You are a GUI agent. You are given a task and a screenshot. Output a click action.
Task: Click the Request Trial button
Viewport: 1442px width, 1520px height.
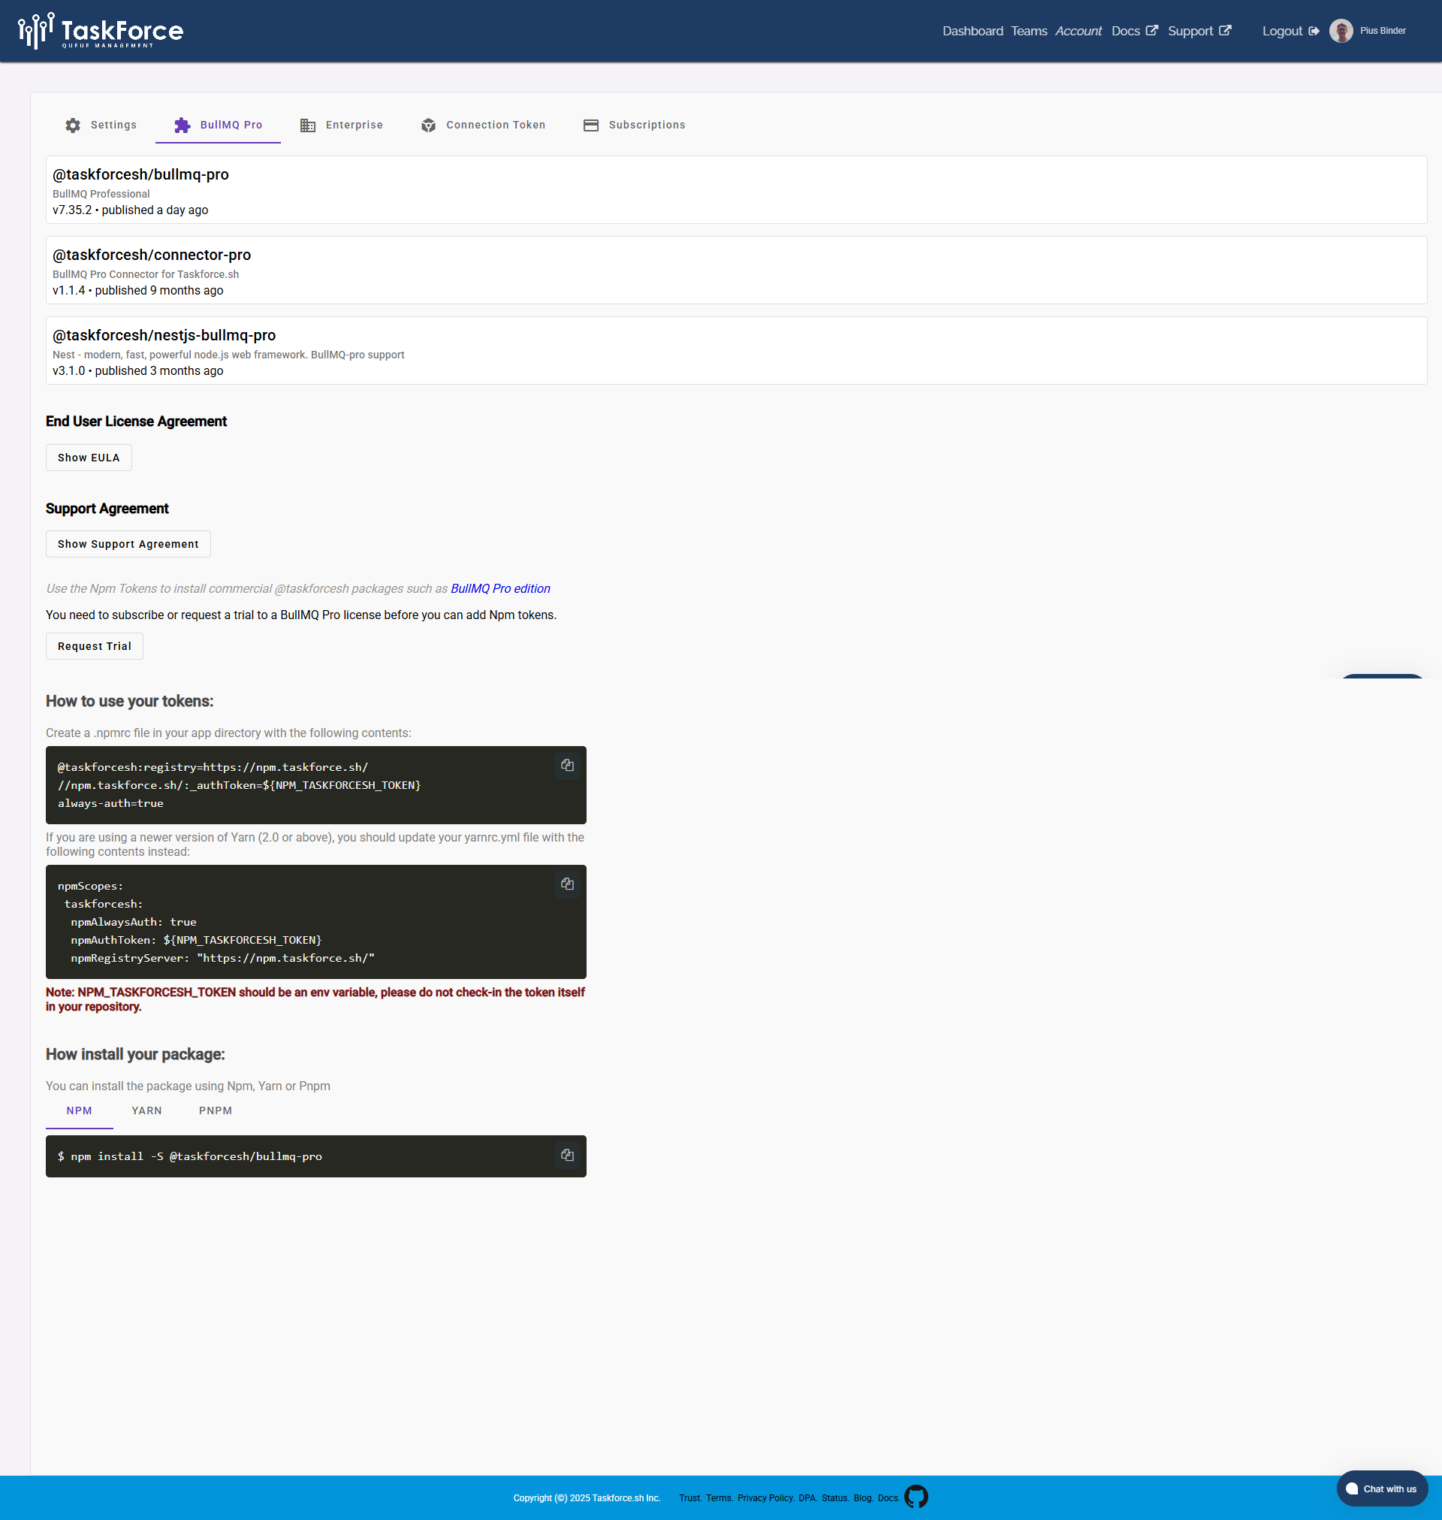click(95, 646)
